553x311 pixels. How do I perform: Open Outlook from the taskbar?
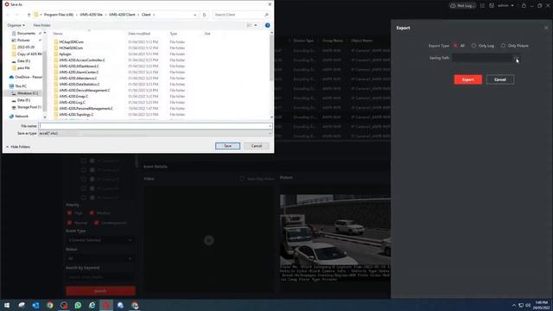click(x=35, y=305)
